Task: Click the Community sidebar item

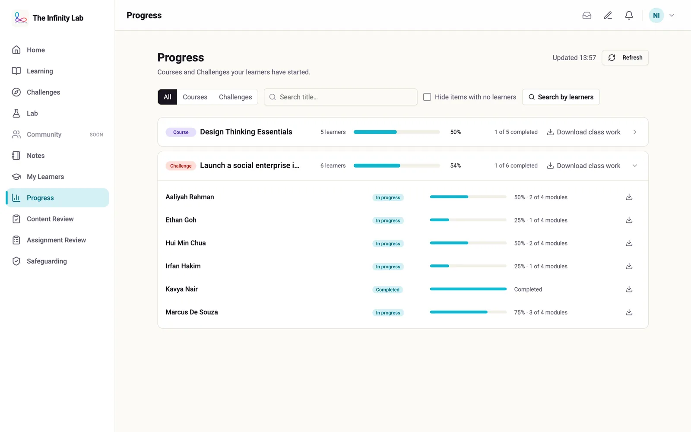Action: (57, 135)
